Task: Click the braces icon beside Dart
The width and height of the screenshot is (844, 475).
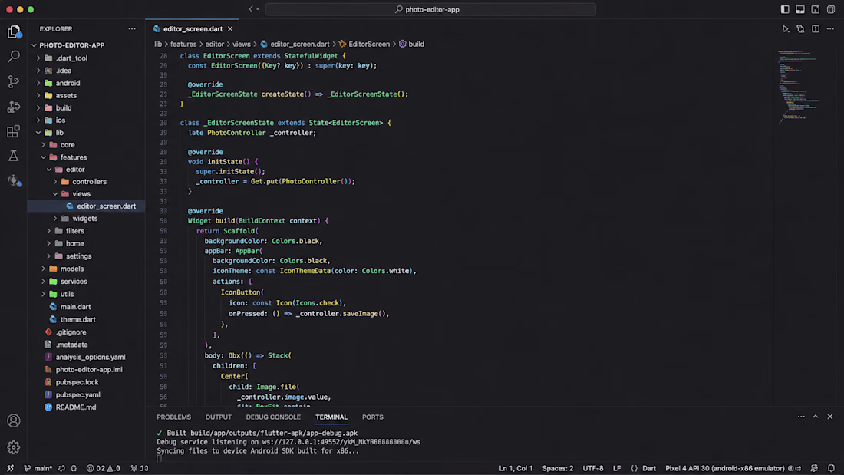Action: pos(634,469)
